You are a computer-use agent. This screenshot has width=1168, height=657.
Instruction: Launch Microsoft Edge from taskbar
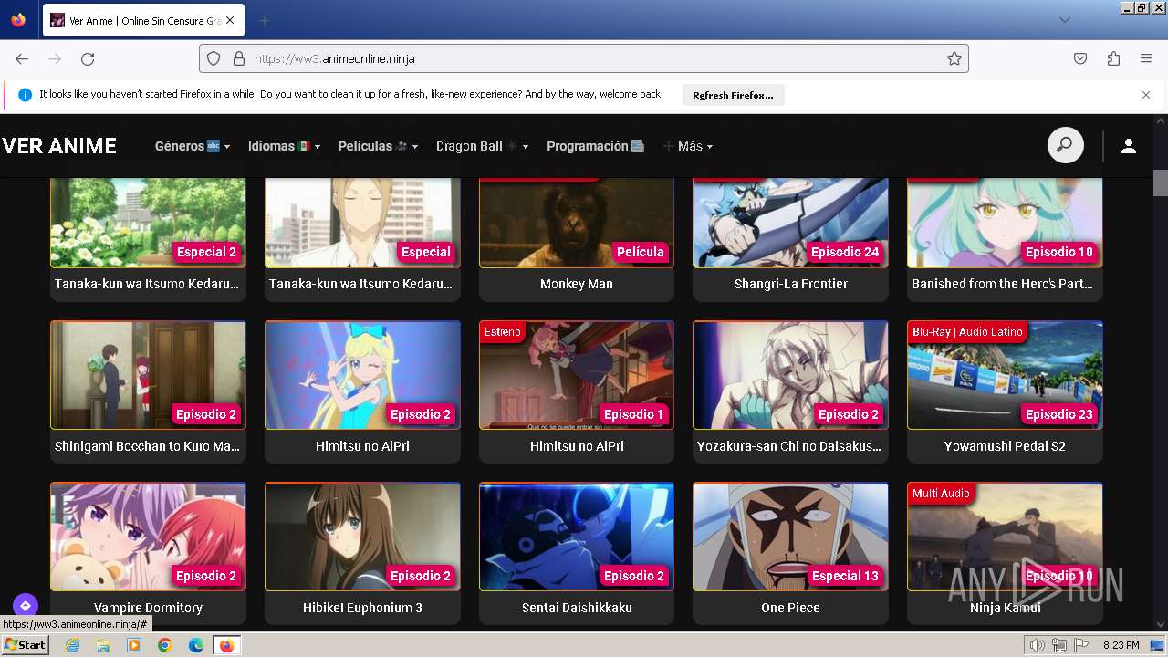pyautogui.click(x=196, y=645)
